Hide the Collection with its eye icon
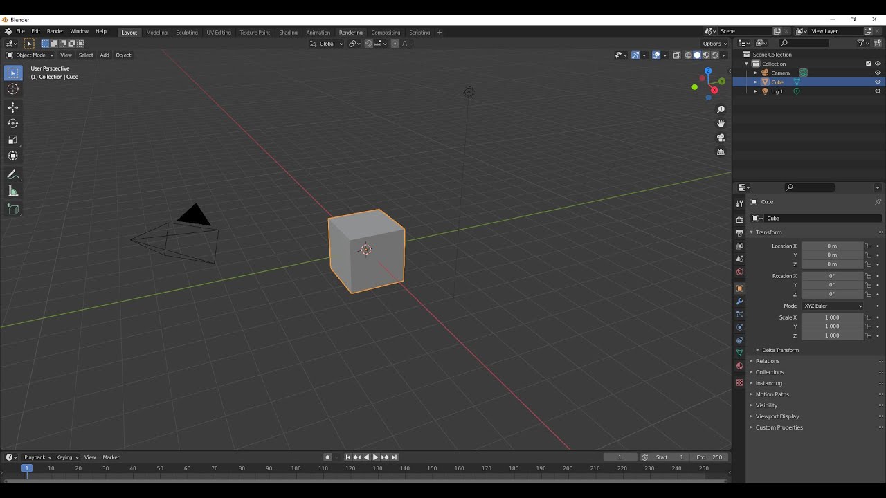Viewport: 886px width, 498px height. tap(878, 64)
